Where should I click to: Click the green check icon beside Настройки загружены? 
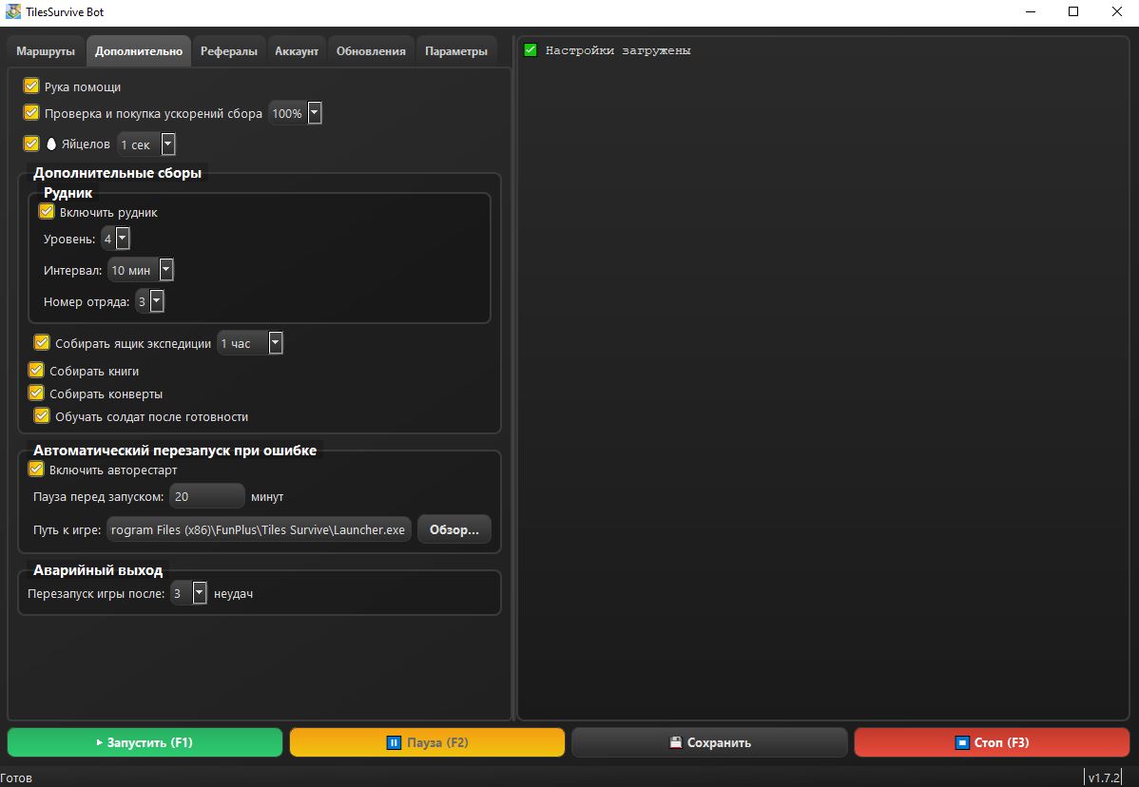(x=531, y=50)
